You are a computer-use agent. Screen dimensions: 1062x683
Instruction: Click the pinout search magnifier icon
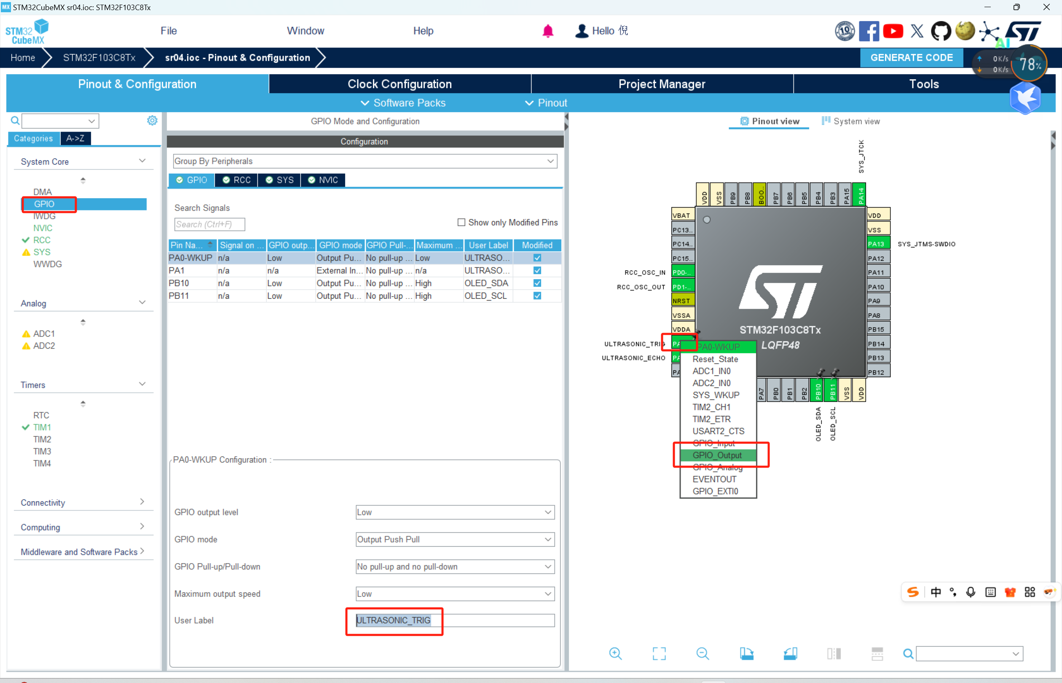(x=908, y=653)
